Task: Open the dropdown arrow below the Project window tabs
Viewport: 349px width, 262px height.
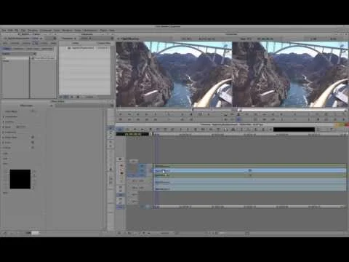Action: 35,54
